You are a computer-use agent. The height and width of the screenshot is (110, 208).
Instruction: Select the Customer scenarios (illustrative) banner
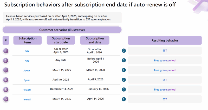(x=62, y=30)
